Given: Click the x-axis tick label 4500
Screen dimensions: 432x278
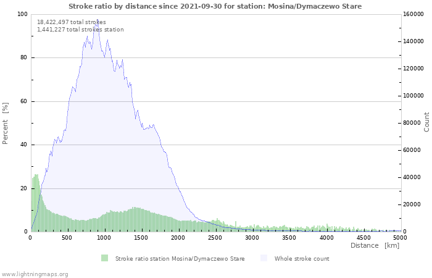Looking at the screenshot, I should [363, 238].
